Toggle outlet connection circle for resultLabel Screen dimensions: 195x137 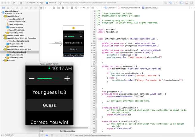point(92,50)
